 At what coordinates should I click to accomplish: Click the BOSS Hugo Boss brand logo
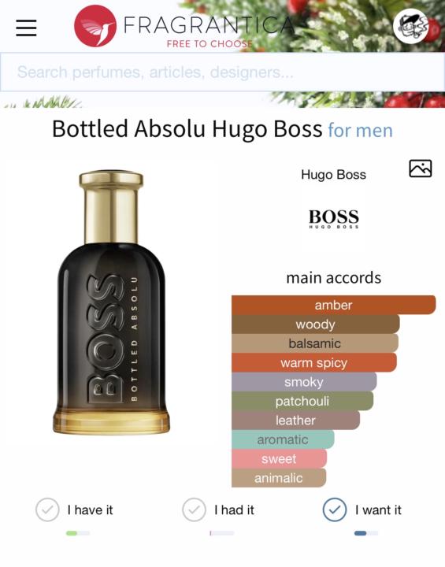point(334,219)
